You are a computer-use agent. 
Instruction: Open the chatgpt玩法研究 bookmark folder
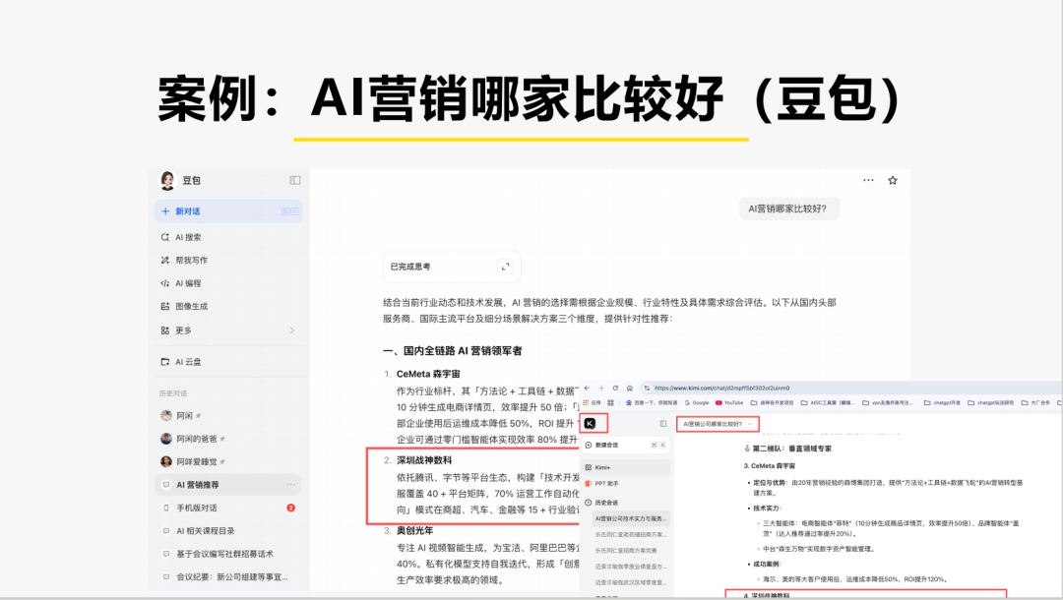[x=990, y=402]
